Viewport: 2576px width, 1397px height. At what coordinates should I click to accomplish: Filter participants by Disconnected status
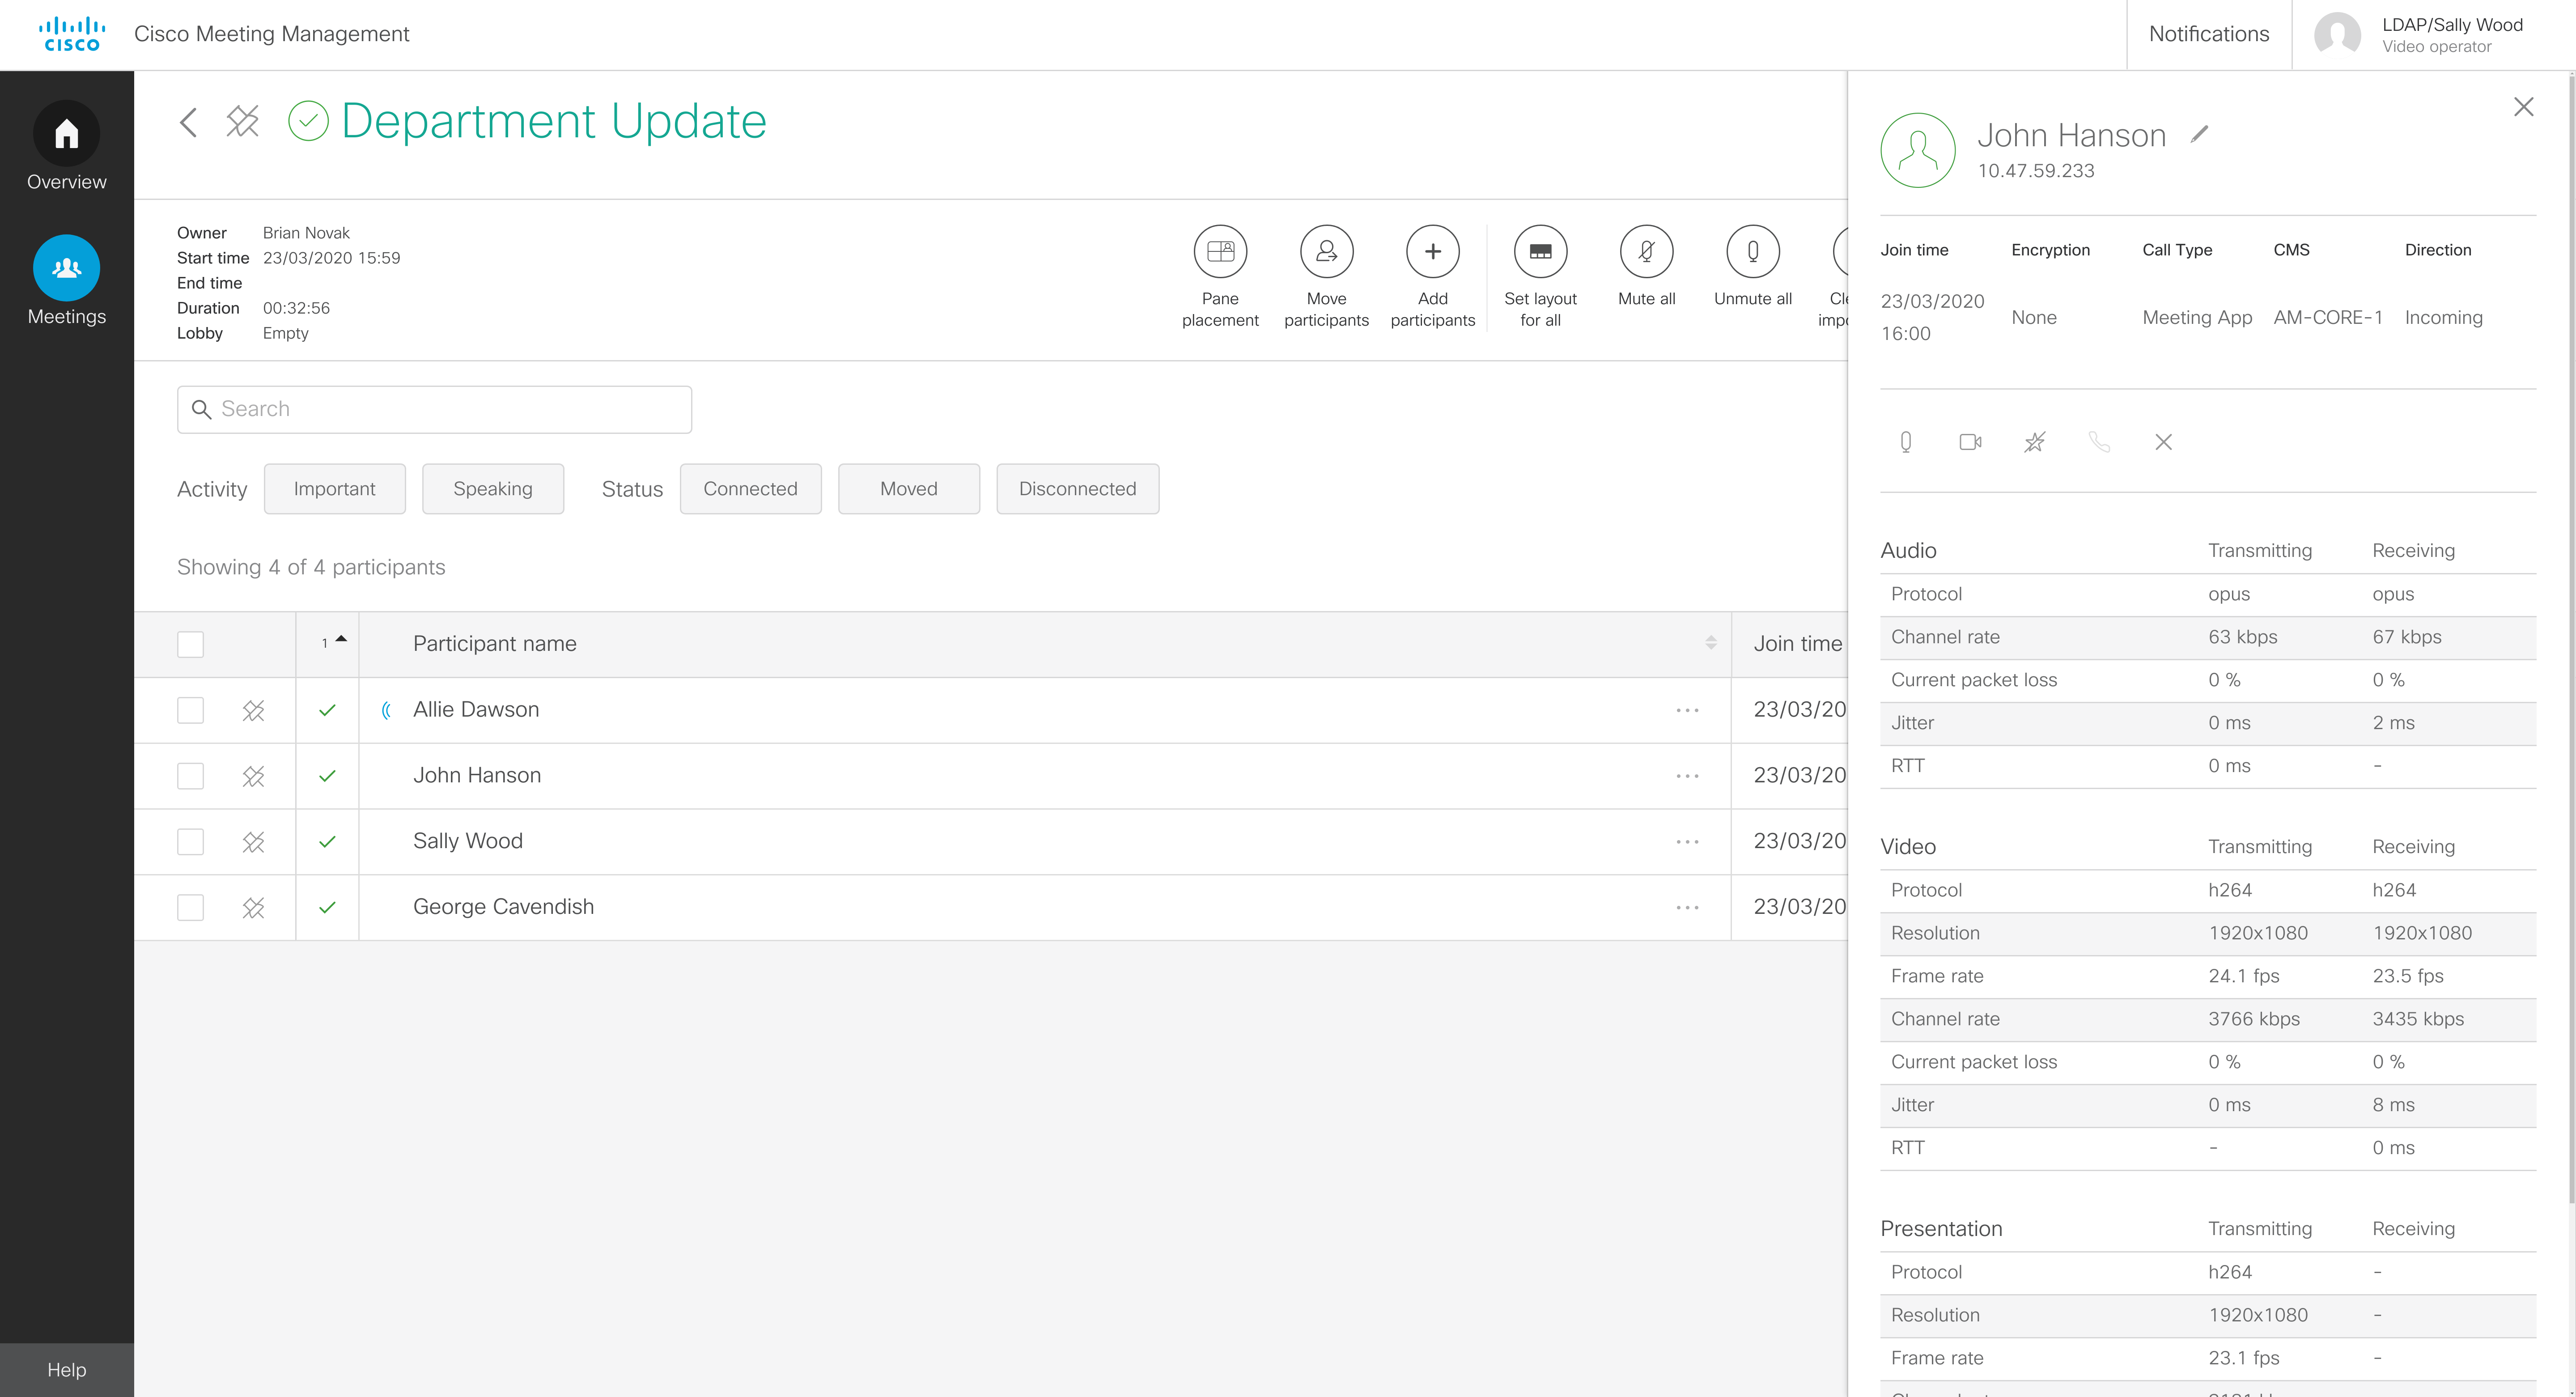point(1077,489)
